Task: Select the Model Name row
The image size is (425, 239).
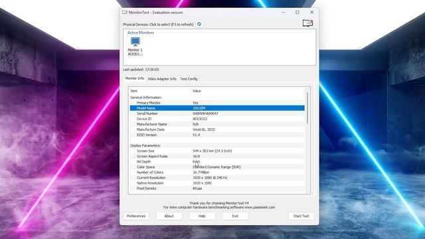Action: click(x=217, y=108)
